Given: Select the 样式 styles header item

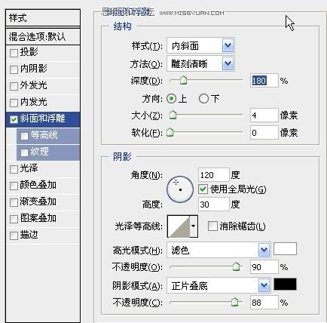Looking at the screenshot, I should pyautogui.click(x=43, y=18).
